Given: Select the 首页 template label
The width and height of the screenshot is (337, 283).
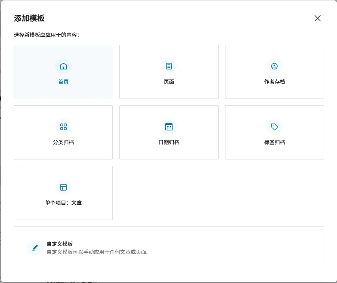Looking at the screenshot, I should point(63,82).
